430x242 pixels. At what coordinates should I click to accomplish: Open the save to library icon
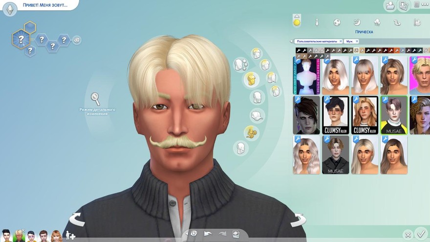(390, 6)
